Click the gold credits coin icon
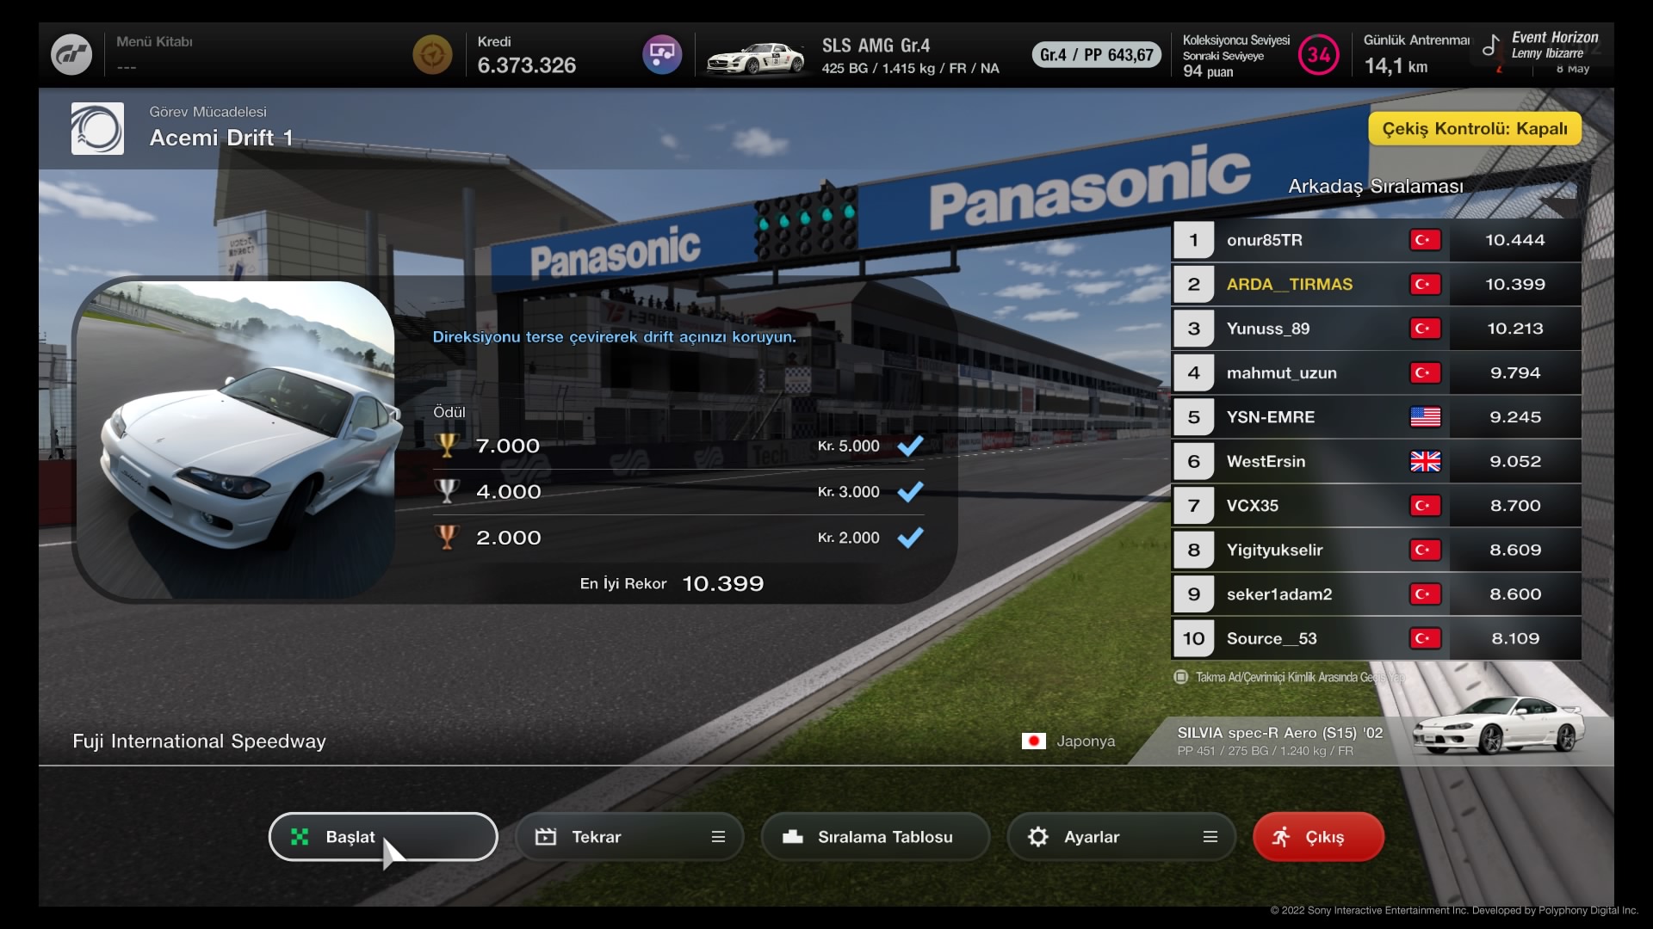1653x929 pixels. (x=432, y=55)
